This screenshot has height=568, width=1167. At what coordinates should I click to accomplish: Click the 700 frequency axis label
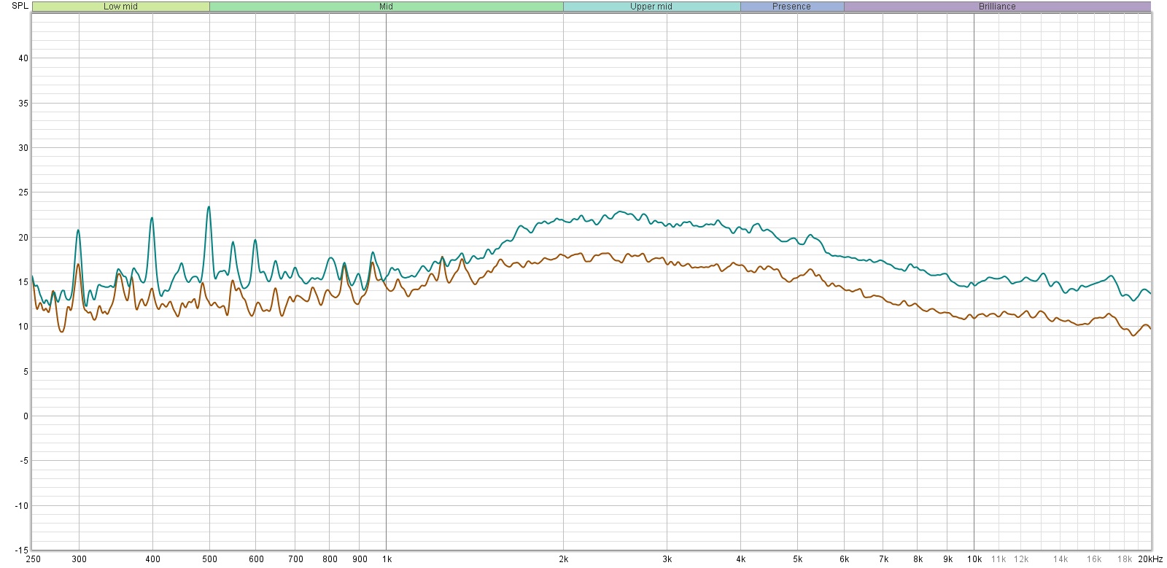point(295,559)
